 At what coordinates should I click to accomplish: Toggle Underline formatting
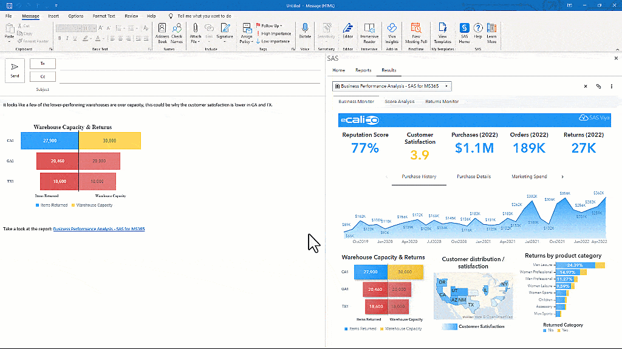click(x=75, y=38)
